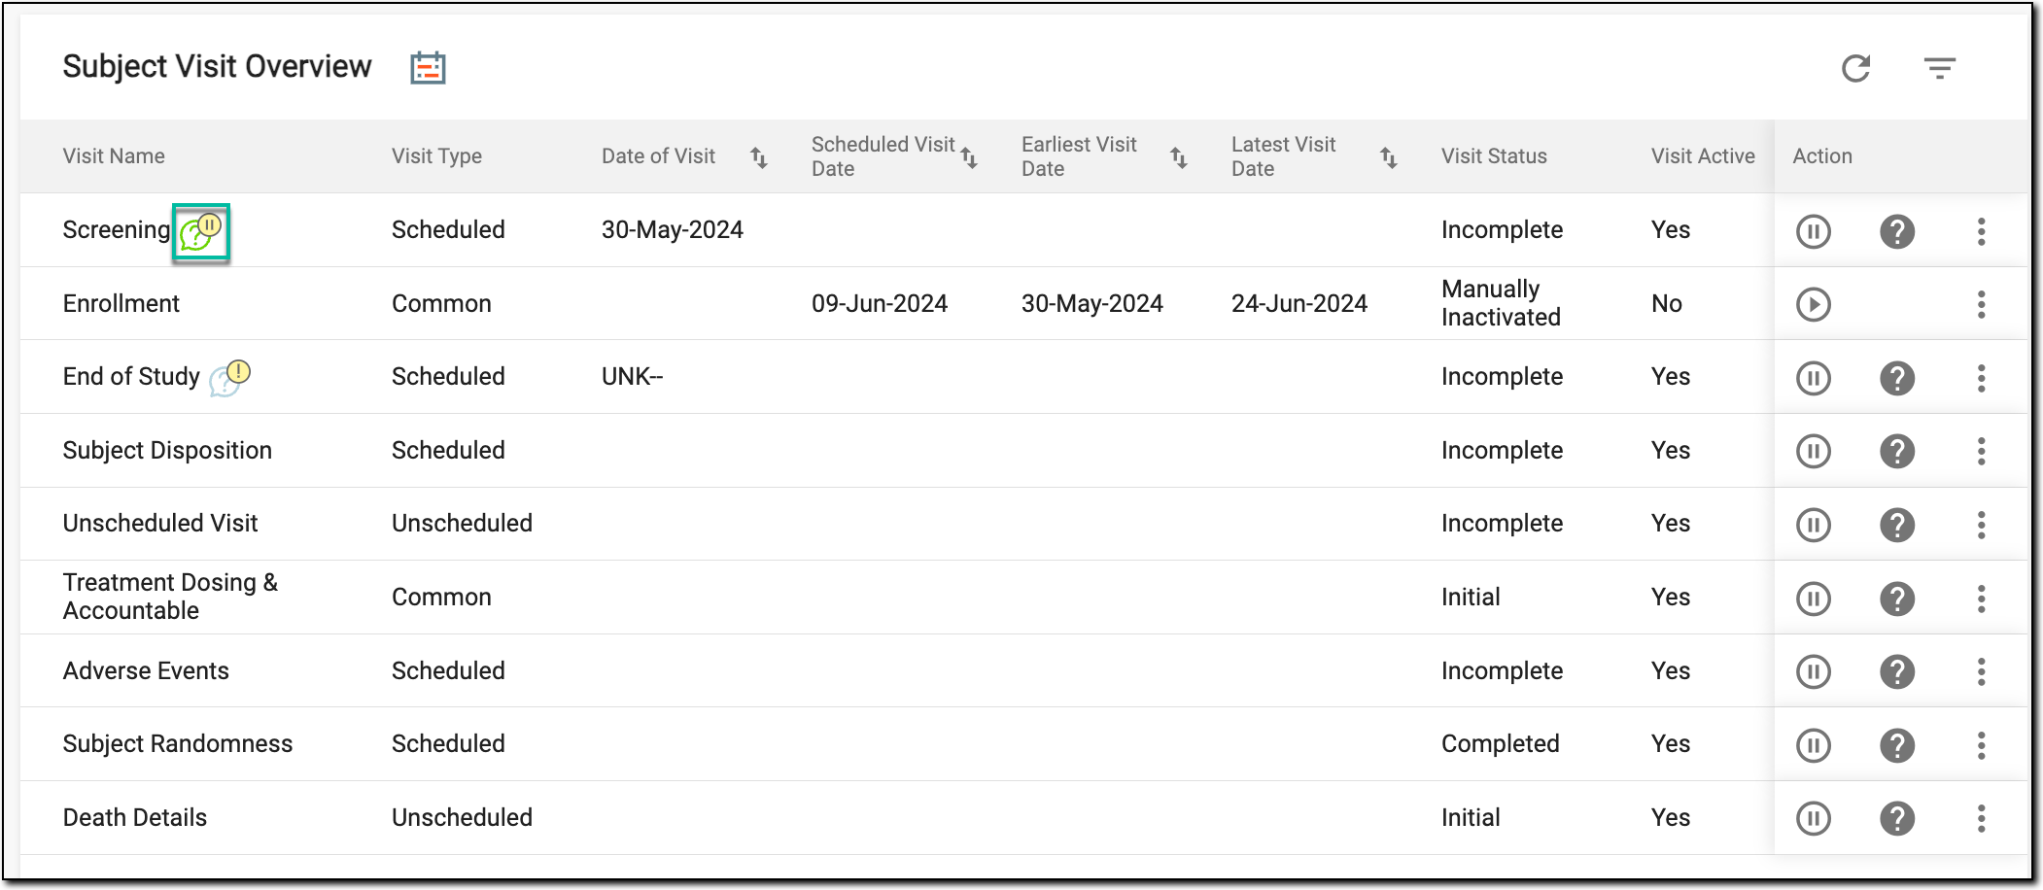Select the Earliest Visit Date 30-May-2024 for Enrollment
This screenshot has height=890, width=2043.
coord(1092,304)
